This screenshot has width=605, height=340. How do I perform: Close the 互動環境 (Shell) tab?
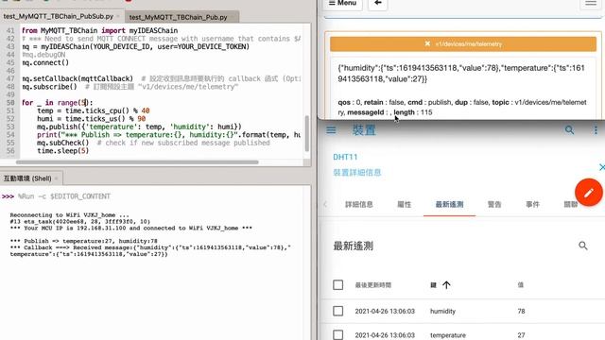tap(57, 178)
